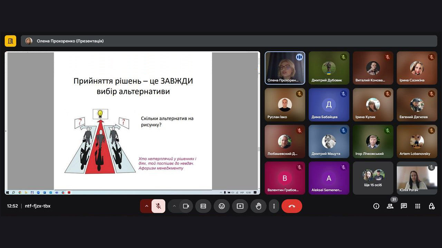Click Дима Бабайцев's participant tile

pyautogui.click(x=329, y=105)
